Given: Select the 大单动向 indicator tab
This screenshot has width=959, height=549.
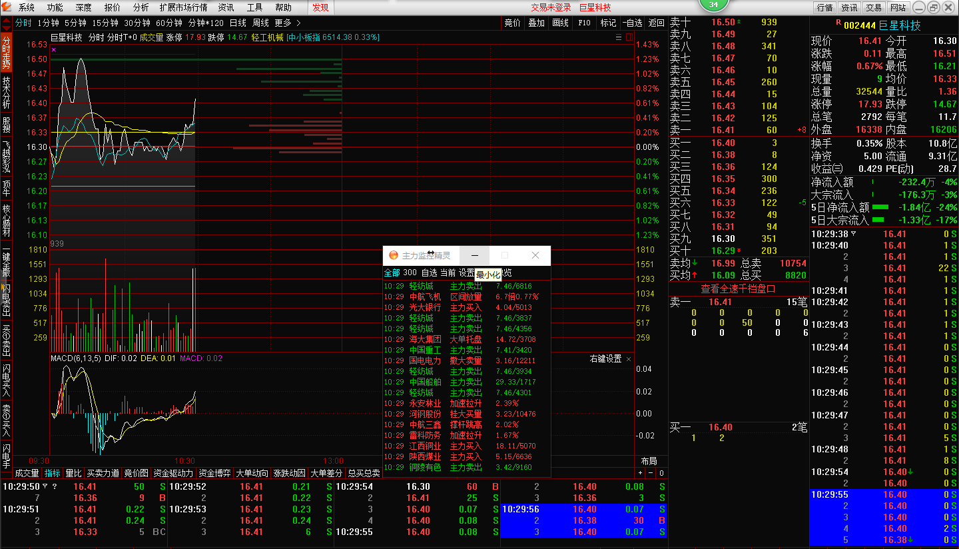Looking at the screenshot, I should (x=252, y=473).
